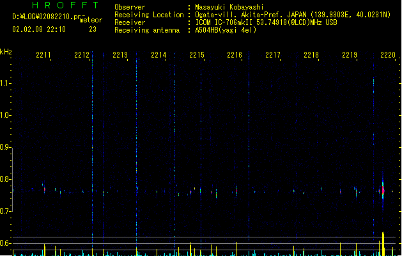Click the meteor count value 23
Image resolution: width=402 pixels, height=256 pixels.
pyautogui.click(x=93, y=29)
